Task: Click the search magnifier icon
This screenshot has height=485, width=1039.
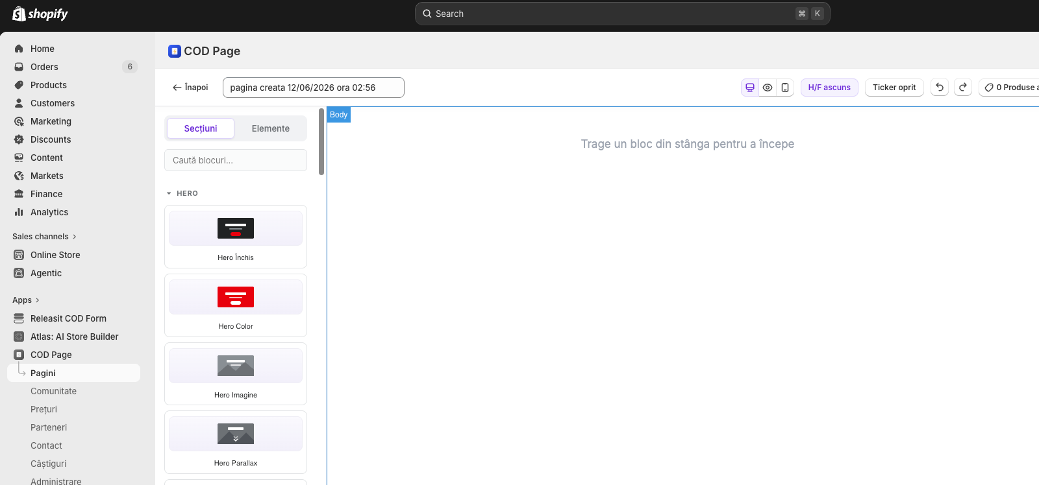Action: coord(427,14)
